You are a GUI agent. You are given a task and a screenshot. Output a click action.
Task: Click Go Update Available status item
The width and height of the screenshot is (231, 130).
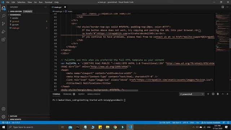[211, 122]
